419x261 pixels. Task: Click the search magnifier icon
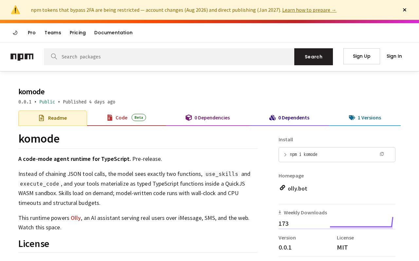click(x=54, y=56)
